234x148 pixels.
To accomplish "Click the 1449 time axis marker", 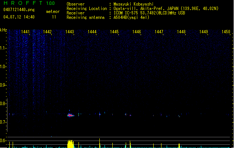I will point(203,32).
